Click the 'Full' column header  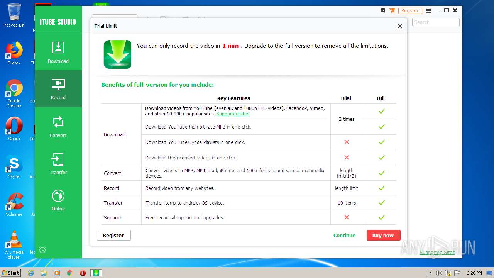point(381,98)
